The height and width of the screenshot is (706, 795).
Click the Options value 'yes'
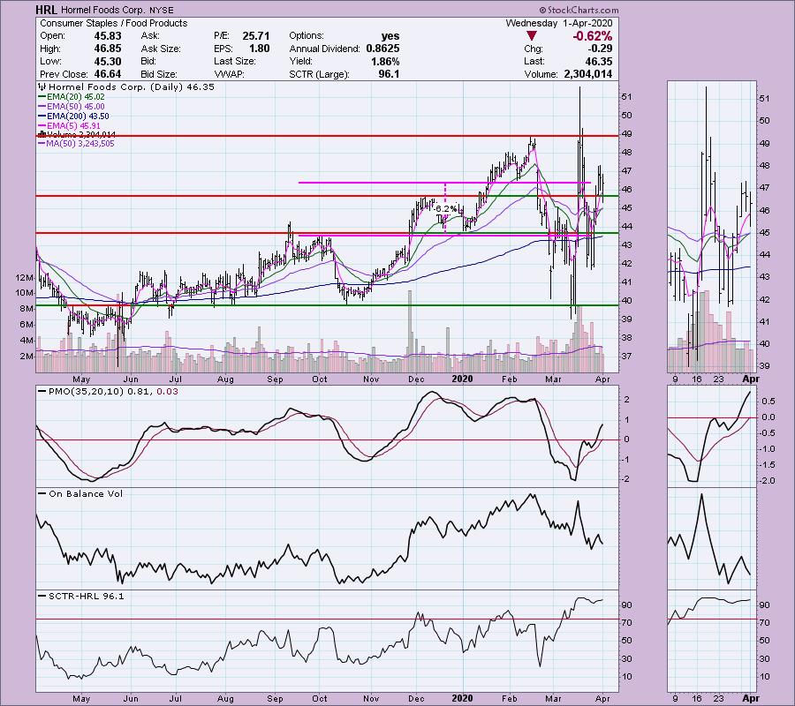pos(390,36)
